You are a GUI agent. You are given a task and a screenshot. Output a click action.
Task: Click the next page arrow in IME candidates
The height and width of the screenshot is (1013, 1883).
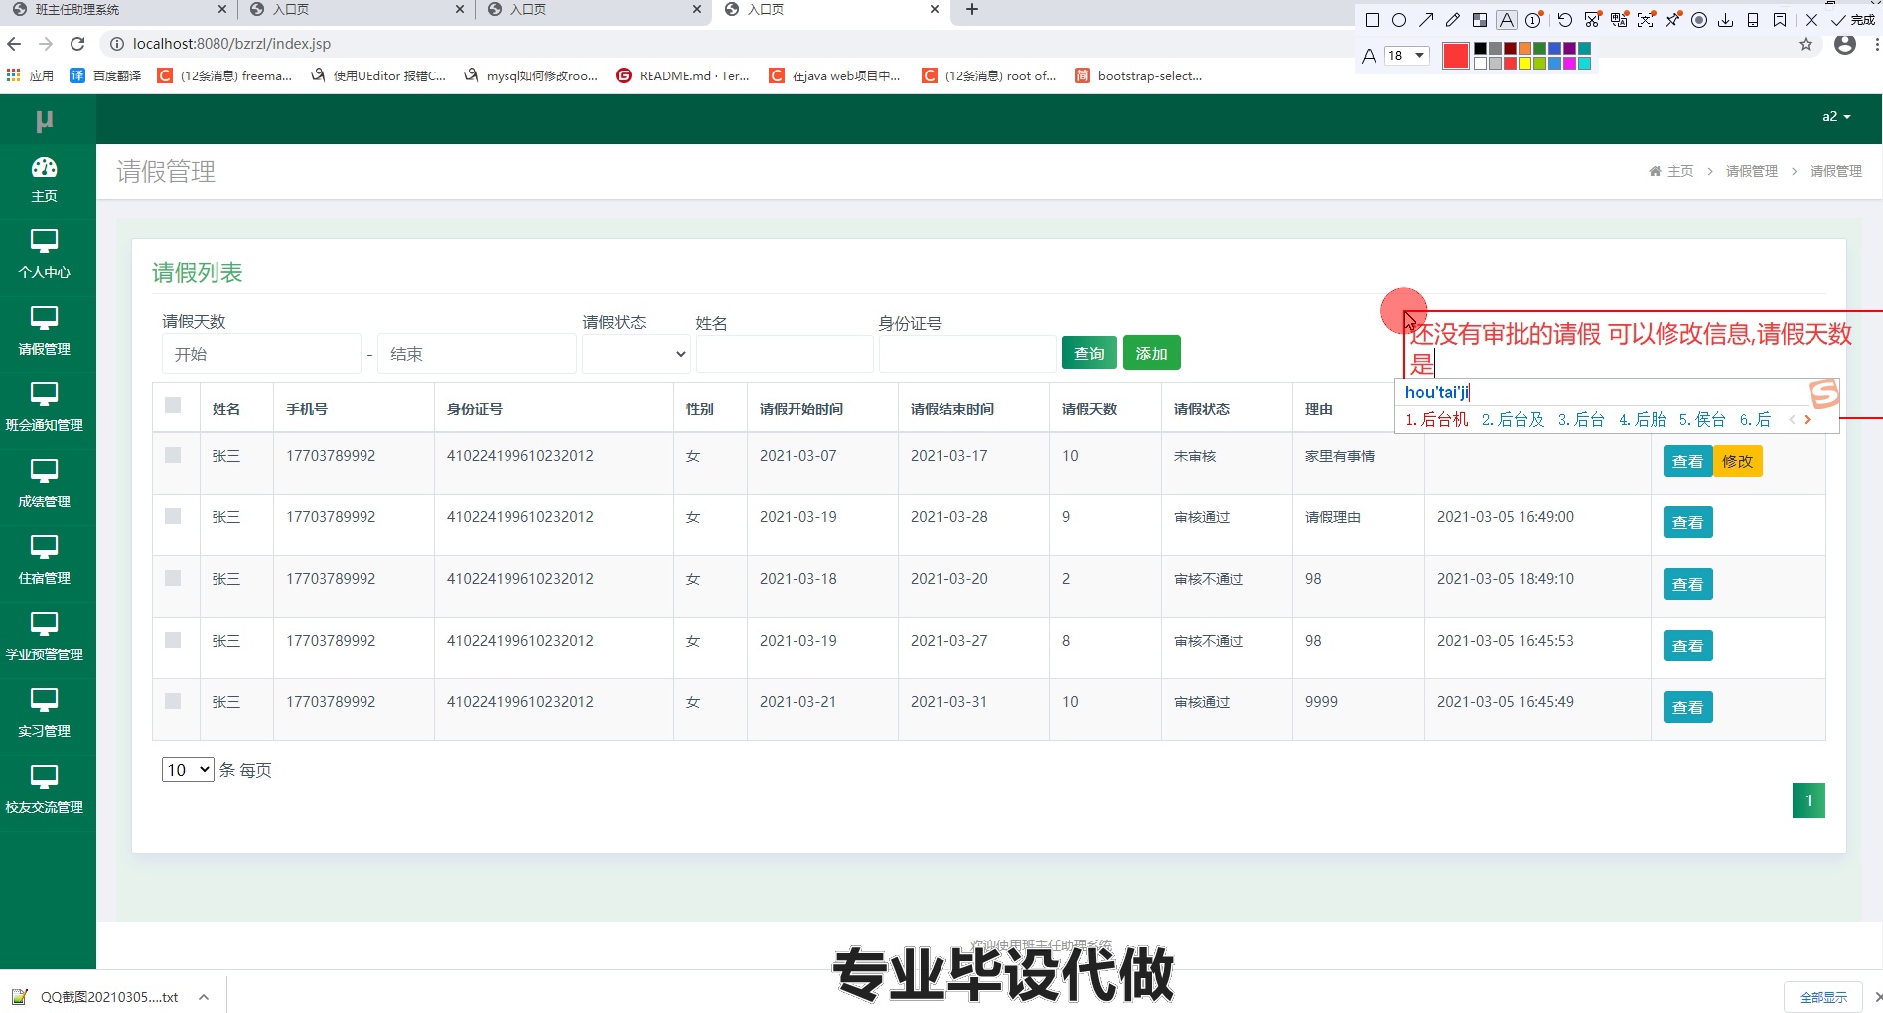1807,419
